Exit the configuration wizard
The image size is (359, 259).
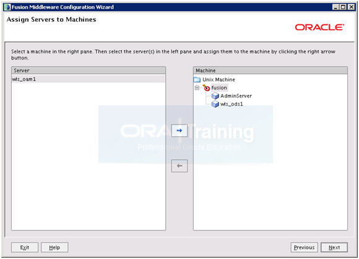[25, 247]
